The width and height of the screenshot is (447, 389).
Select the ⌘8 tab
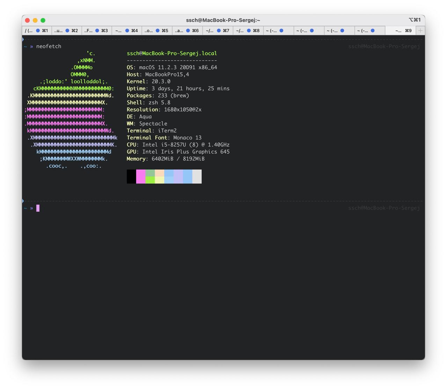248,31
